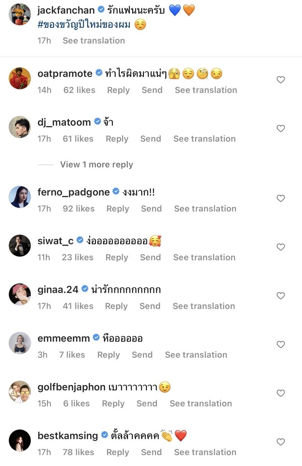Heart the comment by siwat_c

point(280,247)
